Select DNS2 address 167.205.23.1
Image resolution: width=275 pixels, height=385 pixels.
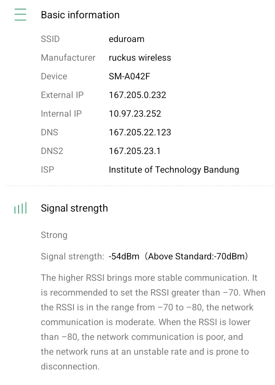(134, 151)
